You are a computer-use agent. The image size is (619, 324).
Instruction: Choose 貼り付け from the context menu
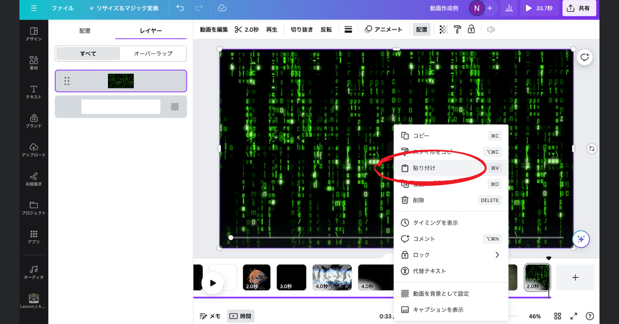(451, 168)
